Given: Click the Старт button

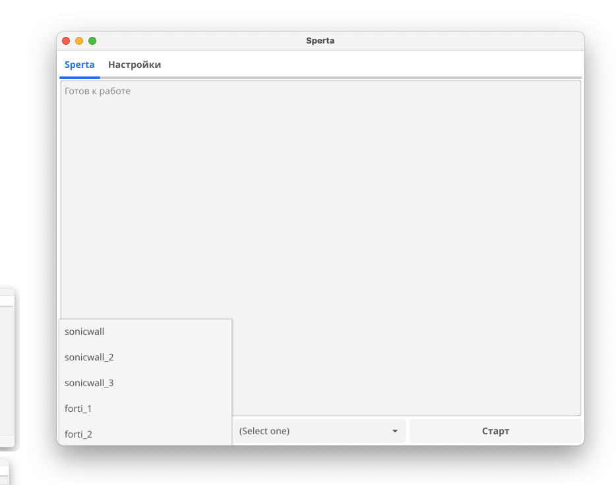Looking at the screenshot, I should point(495,431).
